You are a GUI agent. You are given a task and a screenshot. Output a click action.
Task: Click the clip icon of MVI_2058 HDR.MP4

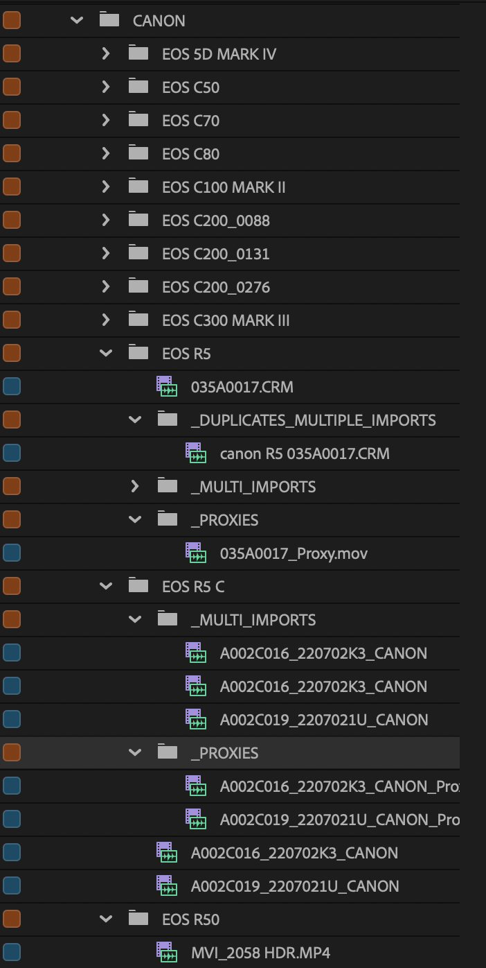tap(167, 952)
